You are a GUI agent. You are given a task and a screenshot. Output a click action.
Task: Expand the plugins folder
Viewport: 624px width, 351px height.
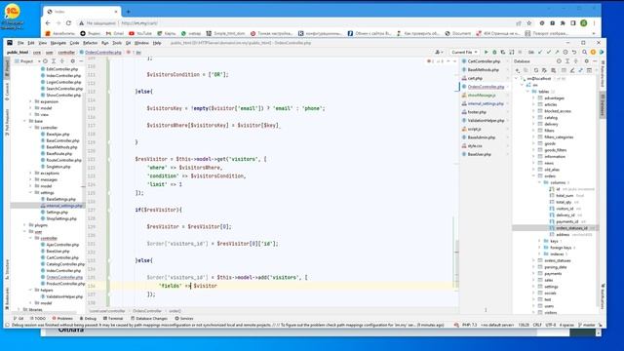coord(24,225)
